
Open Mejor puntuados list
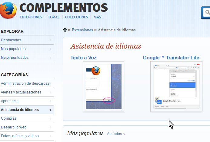tap(27, 58)
